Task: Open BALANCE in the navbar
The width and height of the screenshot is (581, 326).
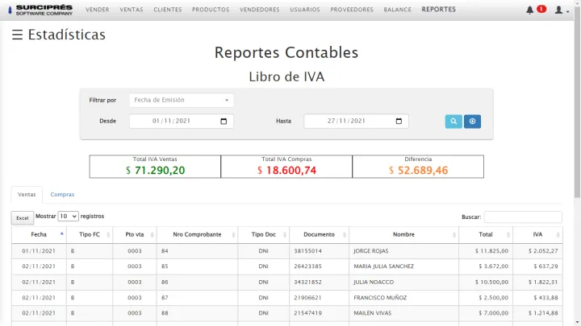Action: (397, 10)
